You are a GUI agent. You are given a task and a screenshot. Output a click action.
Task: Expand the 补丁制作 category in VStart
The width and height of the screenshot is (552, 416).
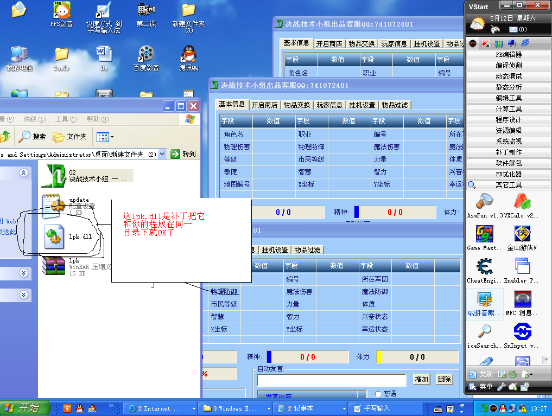tap(509, 152)
